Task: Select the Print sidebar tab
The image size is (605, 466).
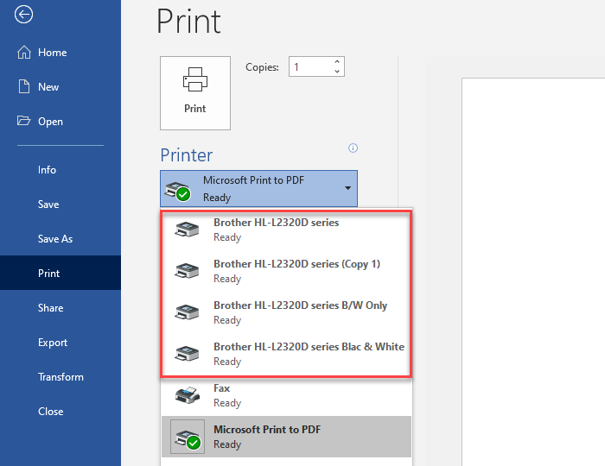Action: coord(60,273)
